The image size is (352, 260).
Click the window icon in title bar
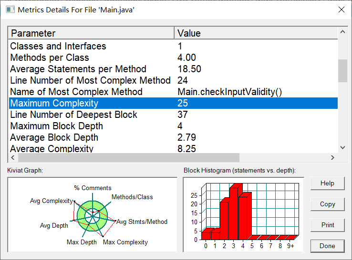point(10,10)
